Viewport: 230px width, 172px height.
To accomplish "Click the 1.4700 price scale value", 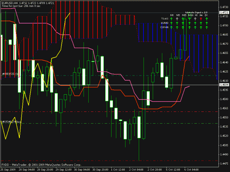I will (224, 25).
